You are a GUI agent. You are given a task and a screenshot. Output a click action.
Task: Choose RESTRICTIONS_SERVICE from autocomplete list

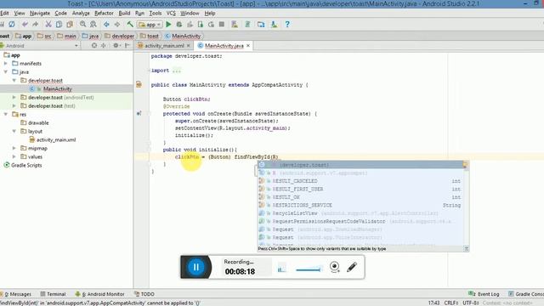[360, 206]
